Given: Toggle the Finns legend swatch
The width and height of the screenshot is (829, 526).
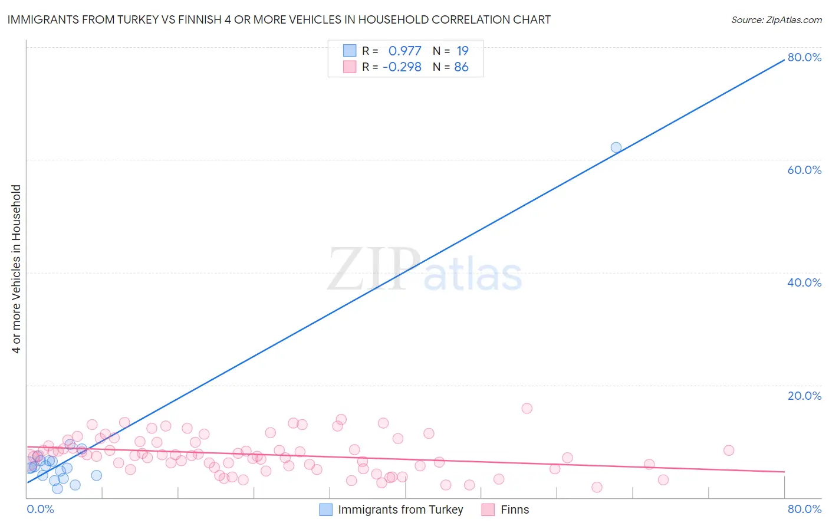Looking at the screenshot, I should click(488, 509).
